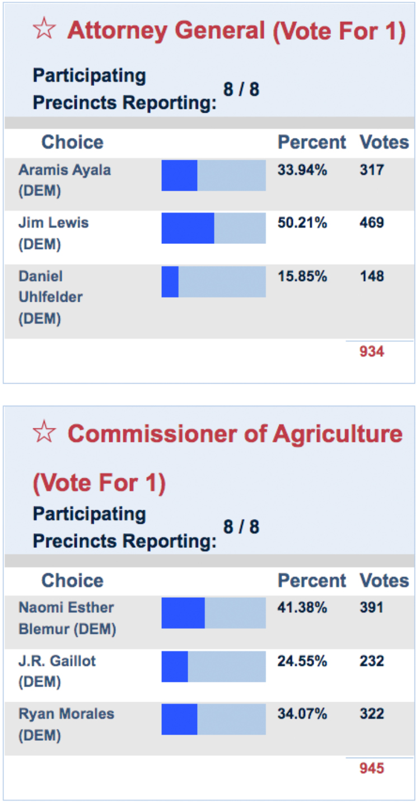This screenshot has width=420, height=812.
Task: Click the Choice column header under Attorney General
Action: 72,142
